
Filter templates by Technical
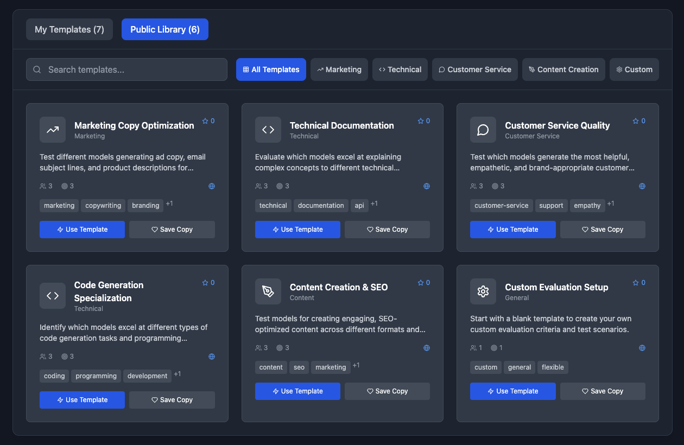coord(400,69)
